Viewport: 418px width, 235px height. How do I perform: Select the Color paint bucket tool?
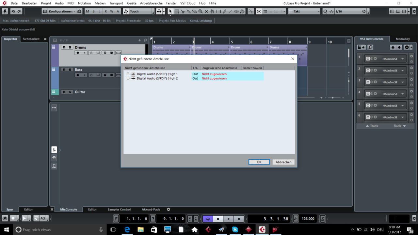click(242, 11)
